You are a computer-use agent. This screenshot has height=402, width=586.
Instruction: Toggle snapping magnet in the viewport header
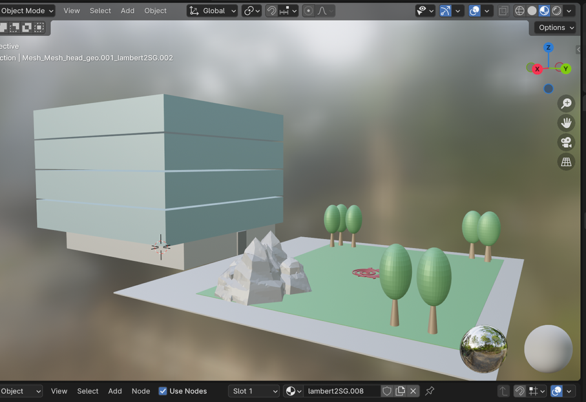tap(272, 11)
